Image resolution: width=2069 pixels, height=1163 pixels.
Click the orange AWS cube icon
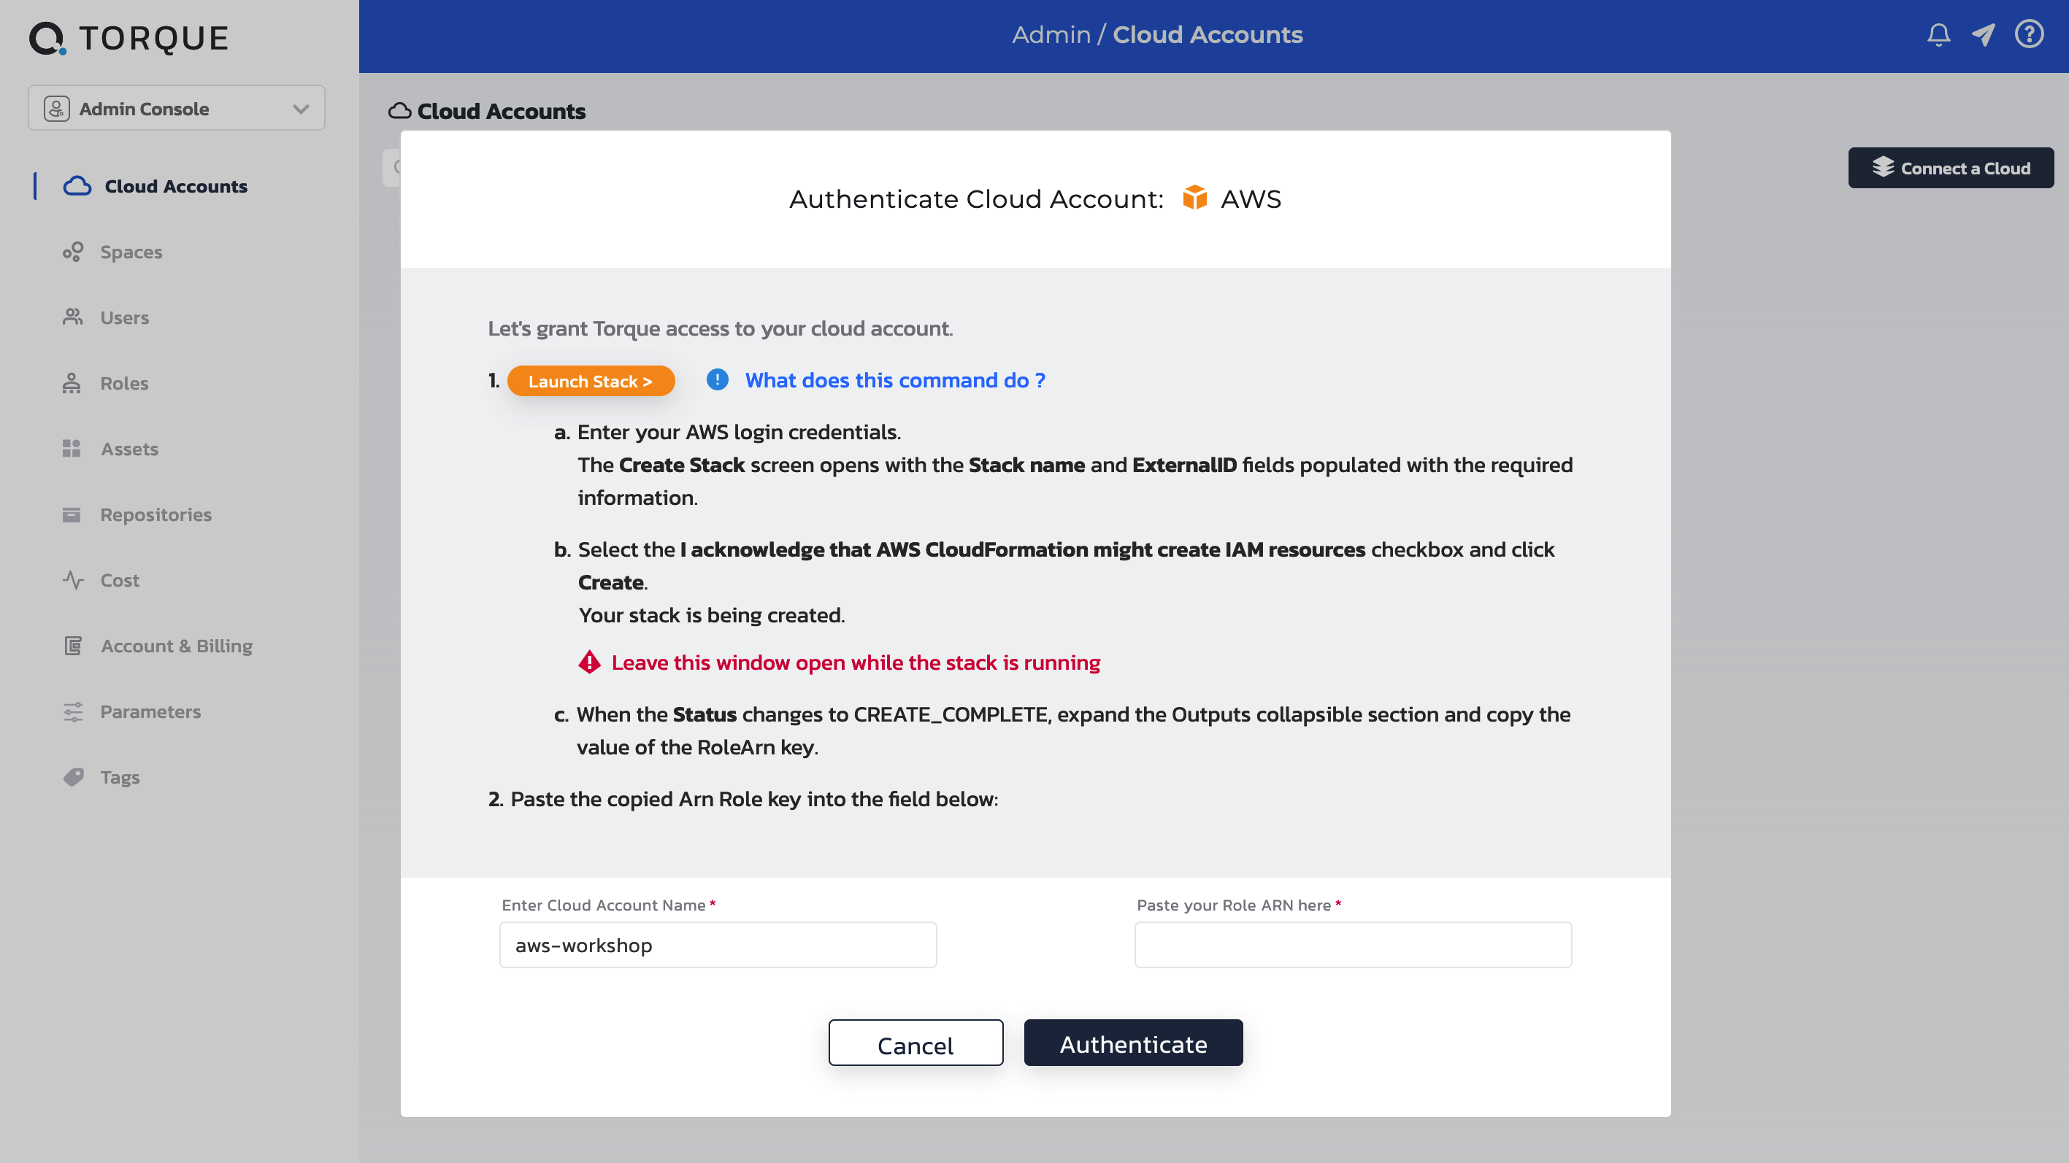pyautogui.click(x=1194, y=198)
